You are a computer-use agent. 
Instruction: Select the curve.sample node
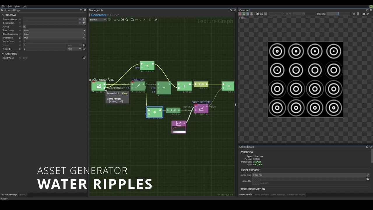click(x=201, y=108)
